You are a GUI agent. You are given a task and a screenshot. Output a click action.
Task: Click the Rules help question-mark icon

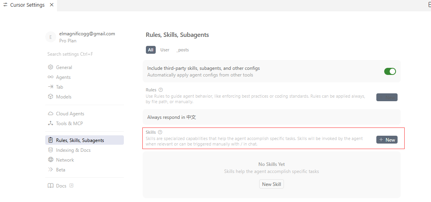(160, 90)
